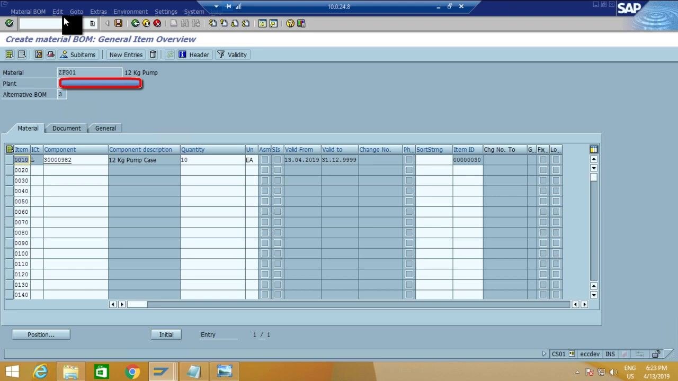
Task: Click the Create New Session icon
Action: tap(262, 23)
